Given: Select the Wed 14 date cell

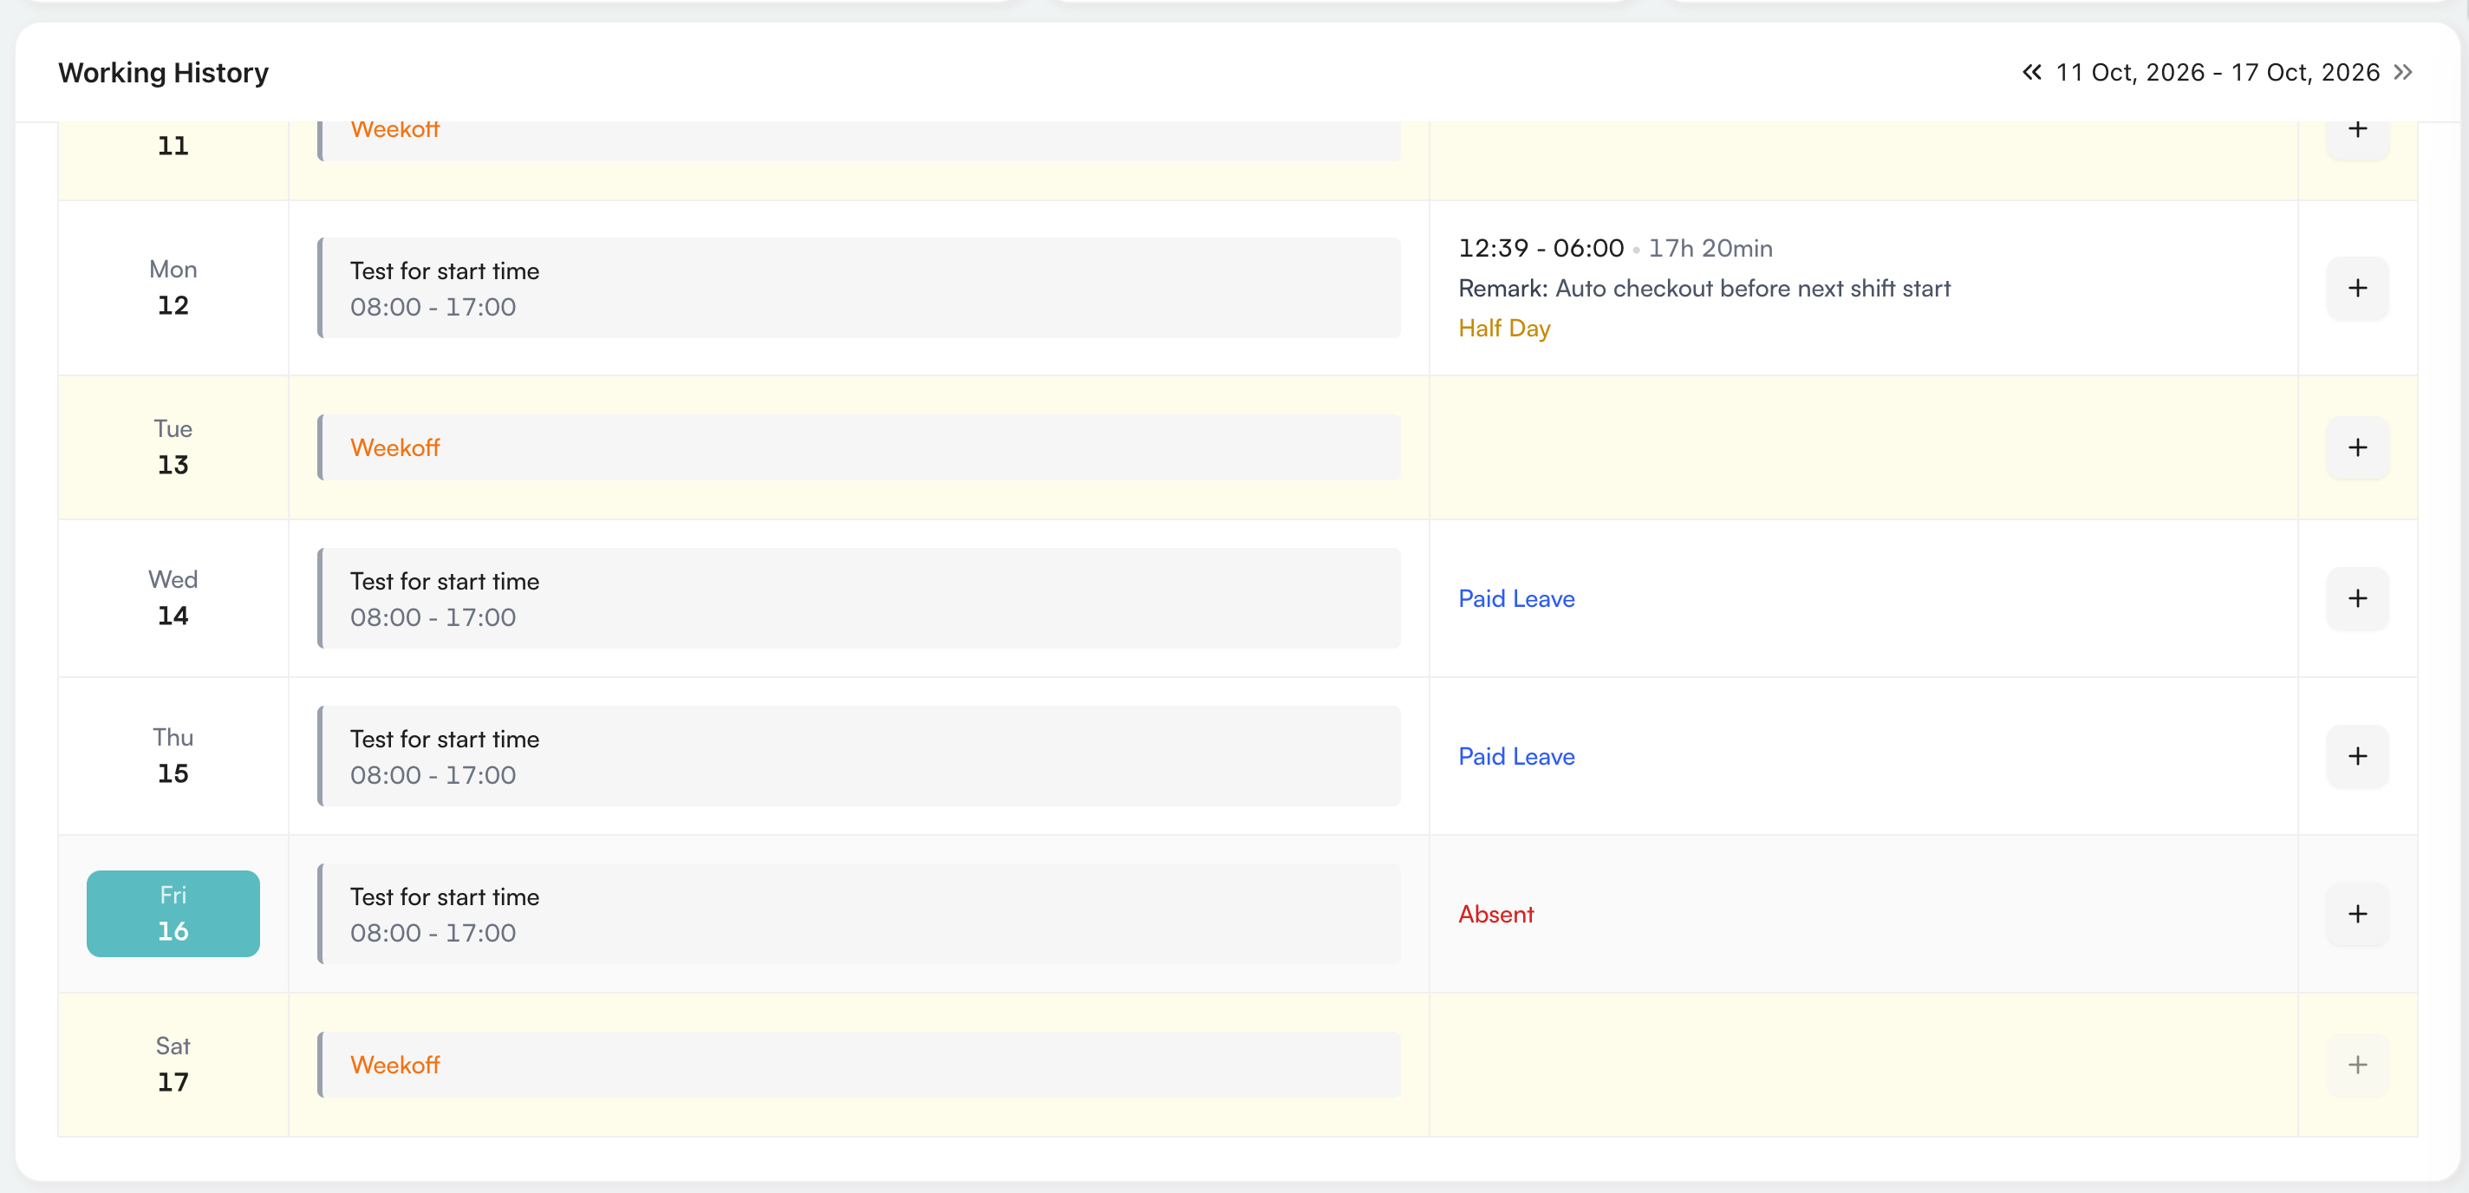Looking at the screenshot, I should 173,598.
